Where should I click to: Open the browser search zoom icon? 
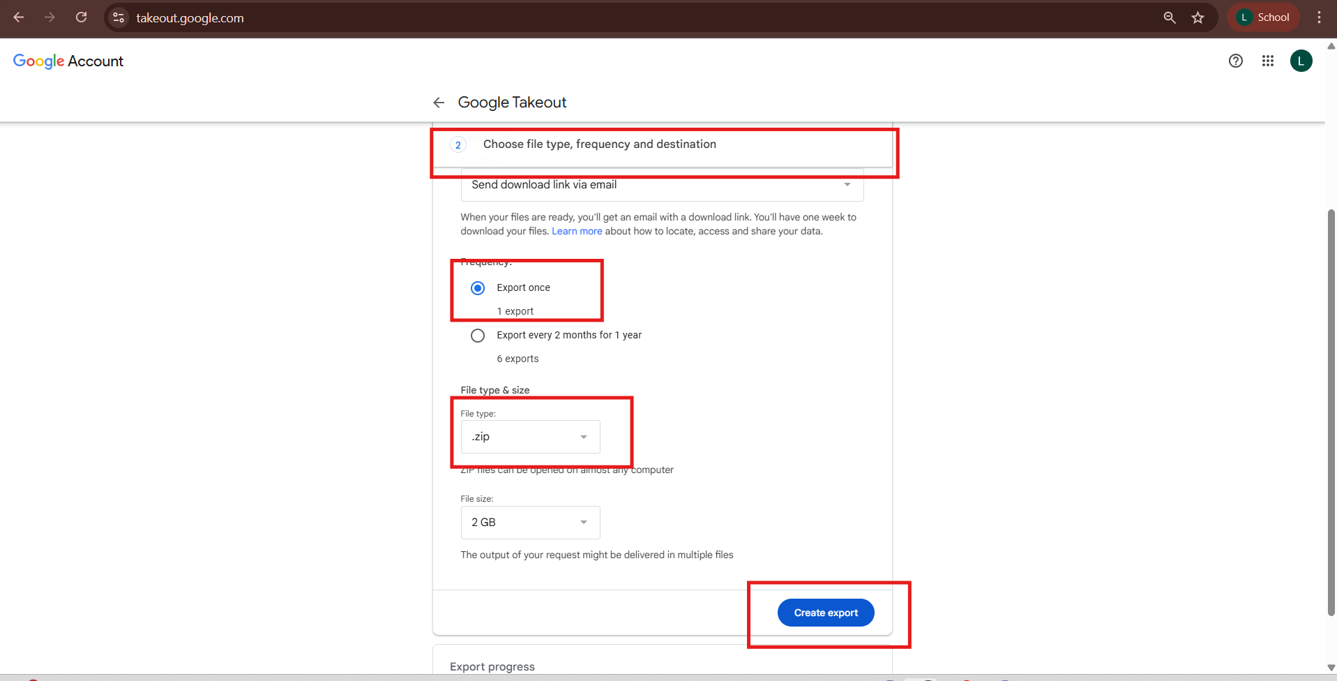pos(1170,17)
